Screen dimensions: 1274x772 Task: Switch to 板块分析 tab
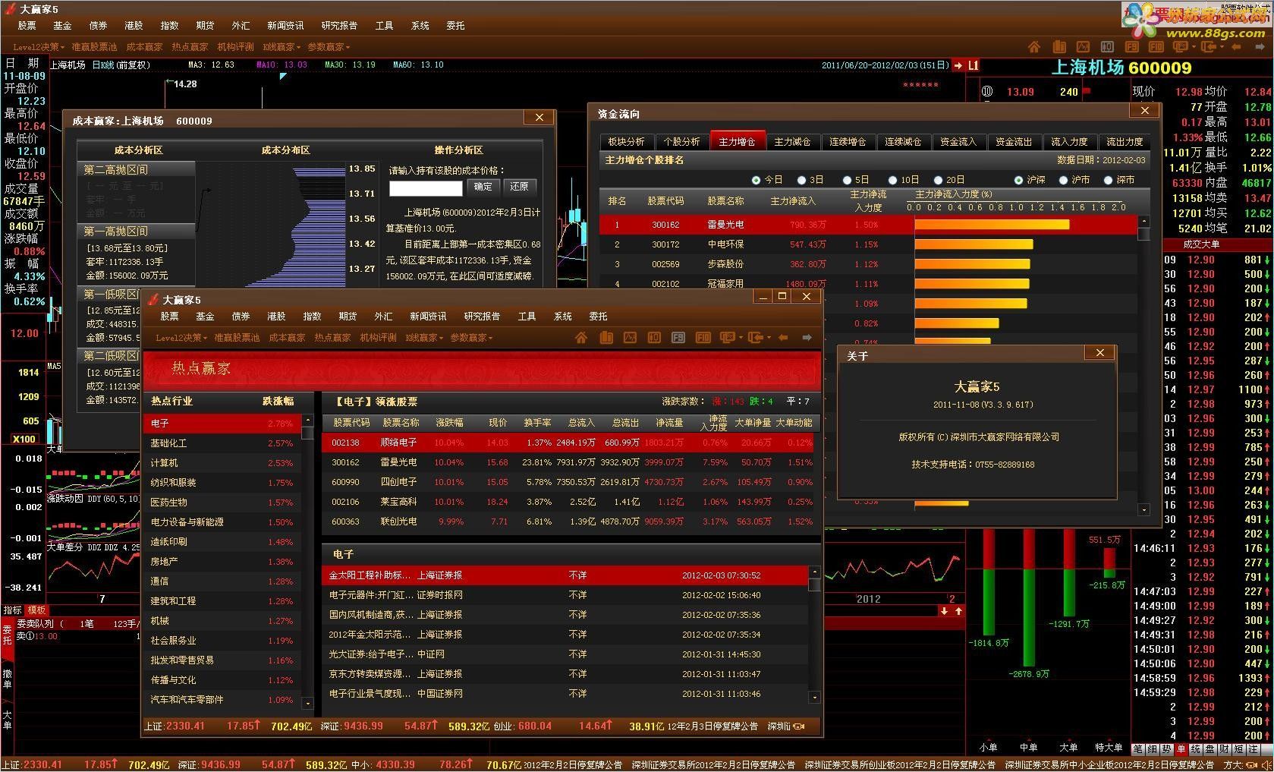pyautogui.click(x=626, y=142)
